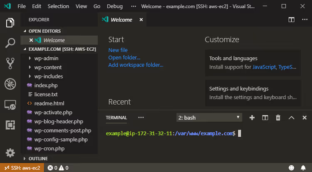
Task: Maximize the VS Code window
Action: click(284, 6)
